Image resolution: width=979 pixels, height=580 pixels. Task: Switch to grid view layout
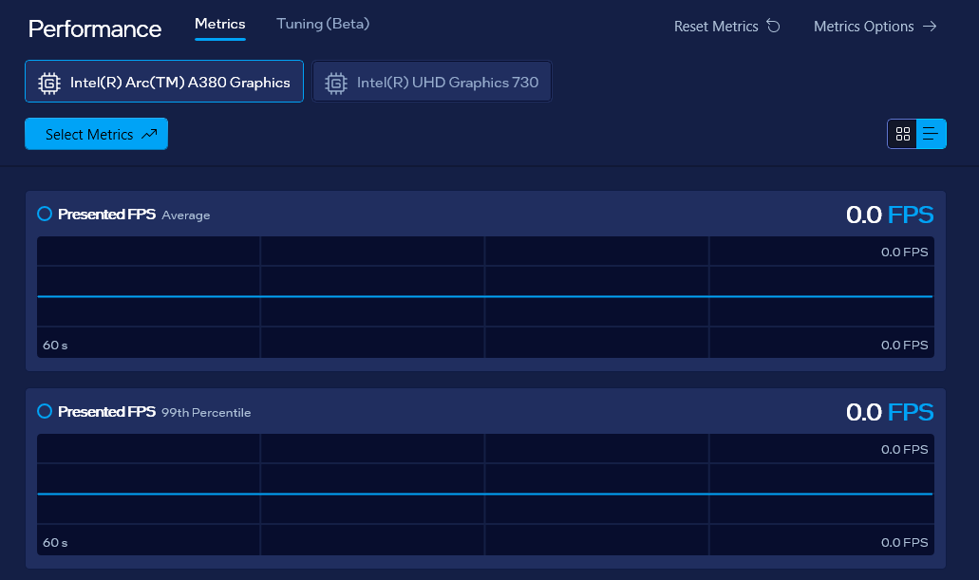pyautogui.click(x=903, y=134)
